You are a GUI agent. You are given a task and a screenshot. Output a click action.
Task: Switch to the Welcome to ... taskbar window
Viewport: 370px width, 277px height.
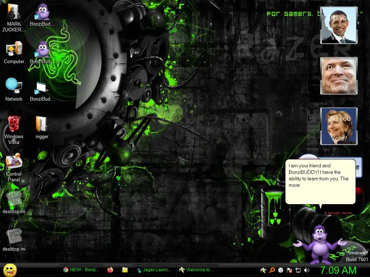197,270
